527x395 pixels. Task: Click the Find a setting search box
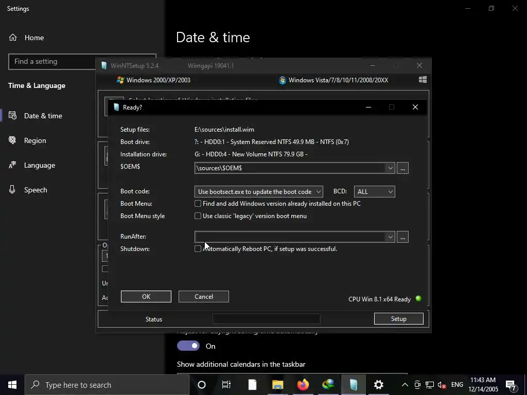point(52,62)
